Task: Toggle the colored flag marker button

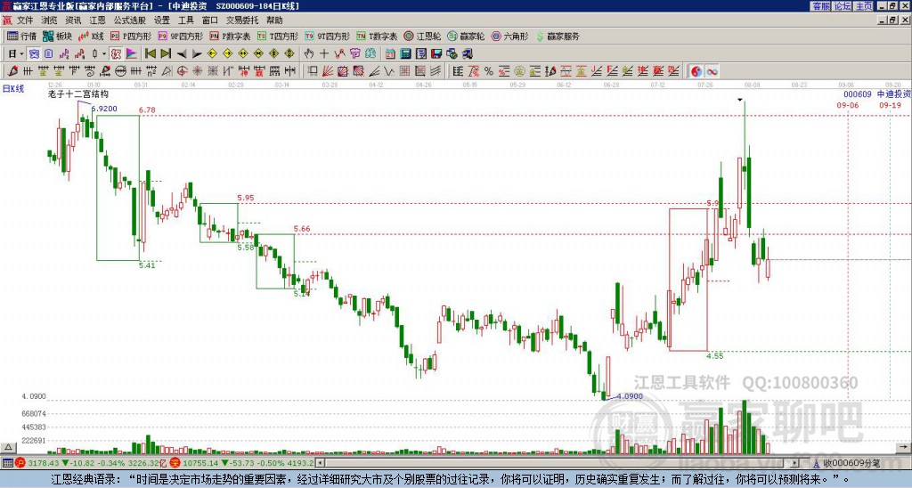Action: tap(132, 53)
